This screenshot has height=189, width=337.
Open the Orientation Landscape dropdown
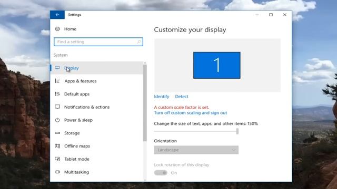click(x=196, y=150)
